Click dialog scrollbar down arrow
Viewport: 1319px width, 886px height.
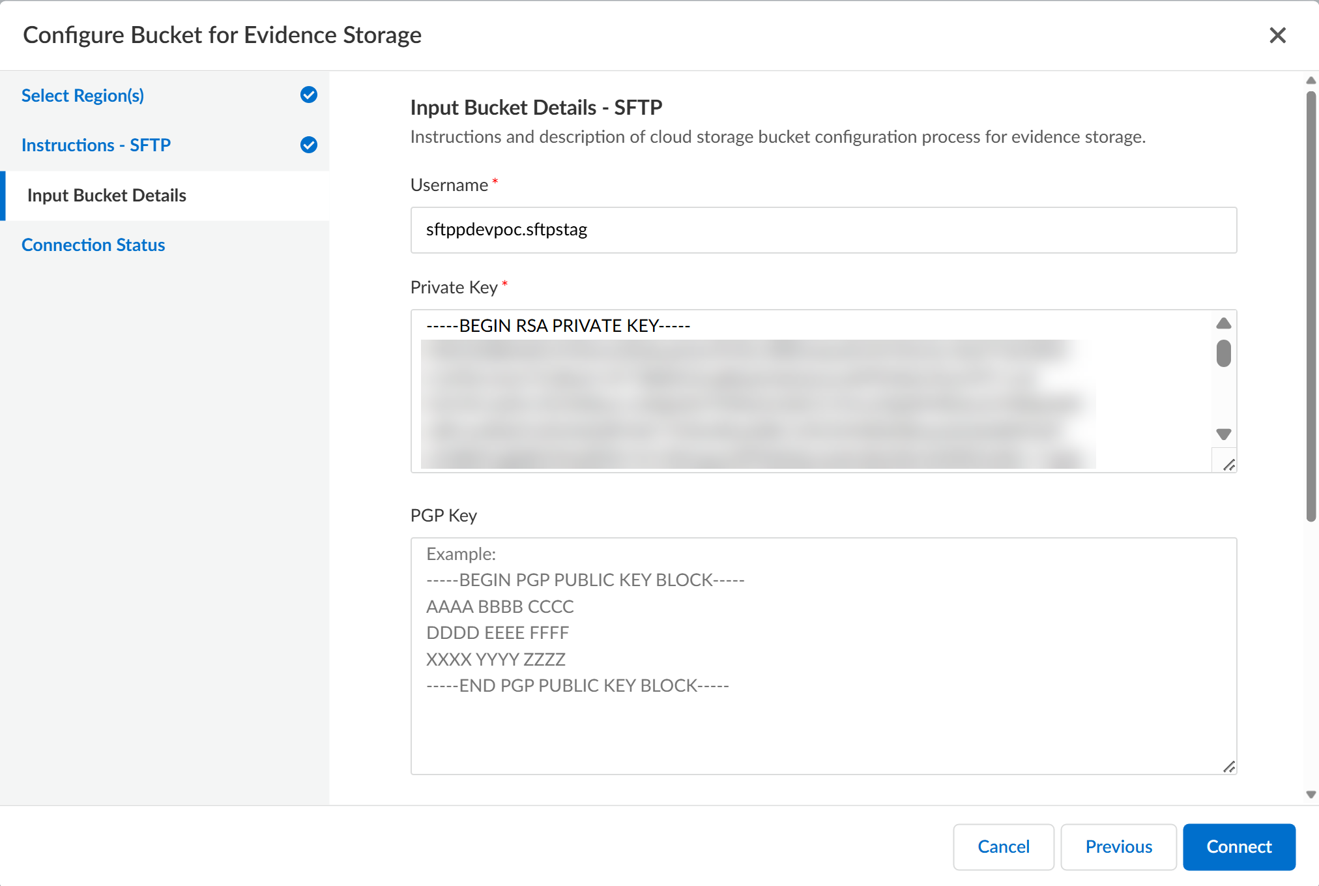coord(1311,794)
